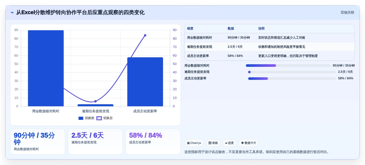365x165 pixels.
Task: Click the 进度 tag chip
Action: (229, 143)
